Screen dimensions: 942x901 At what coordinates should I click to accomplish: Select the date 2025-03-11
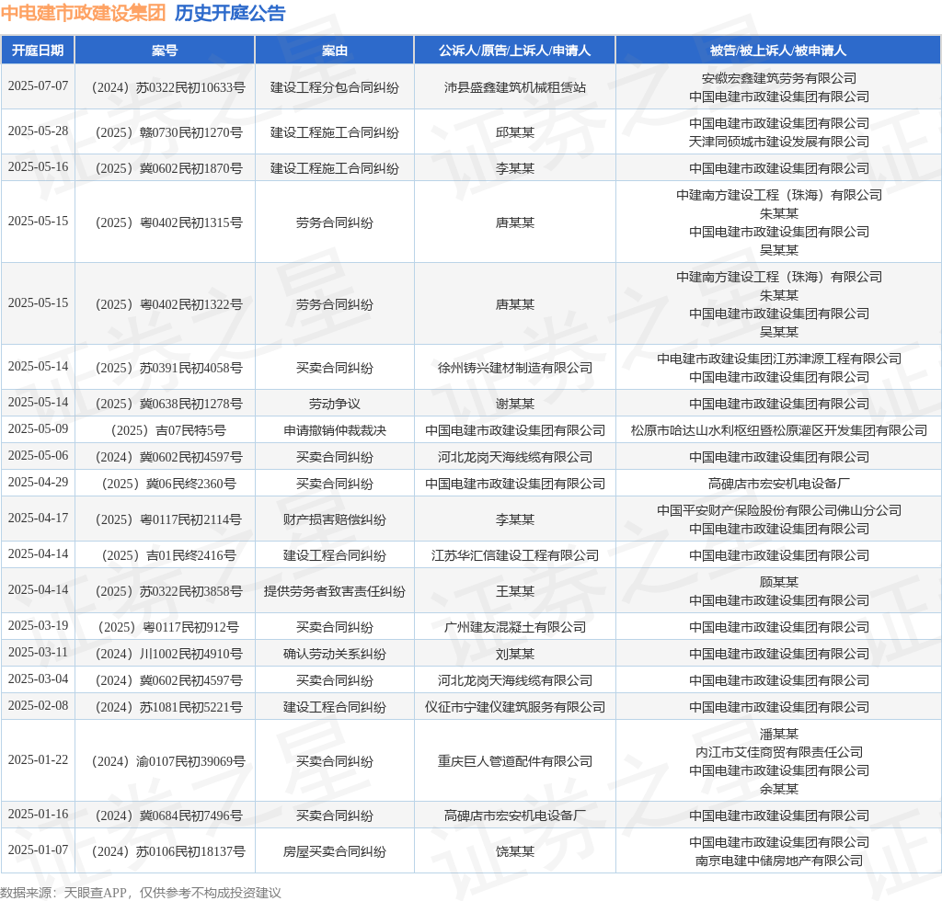[x=38, y=653]
